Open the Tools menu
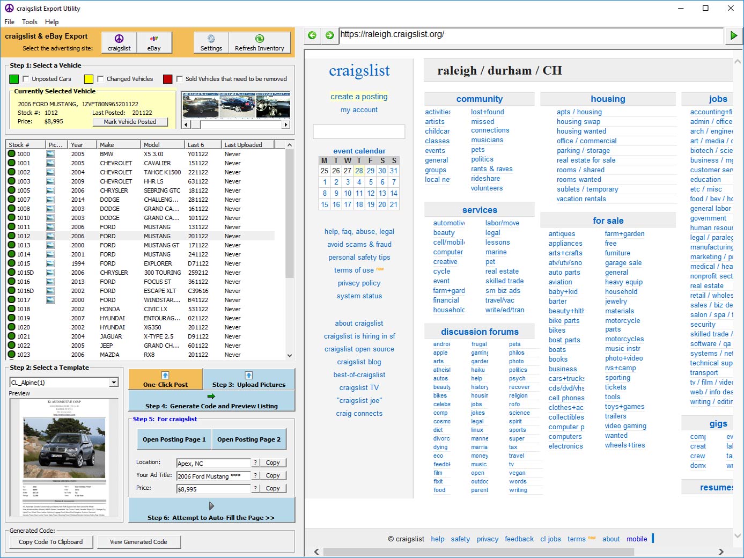744x558 pixels. click(30, 22)
